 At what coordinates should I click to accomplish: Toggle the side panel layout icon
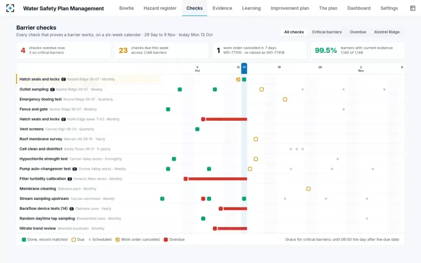[413, 8]
